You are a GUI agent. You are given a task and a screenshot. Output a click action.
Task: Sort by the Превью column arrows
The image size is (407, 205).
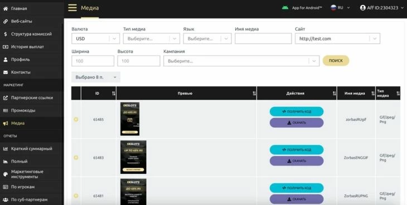tap(254, 94)
